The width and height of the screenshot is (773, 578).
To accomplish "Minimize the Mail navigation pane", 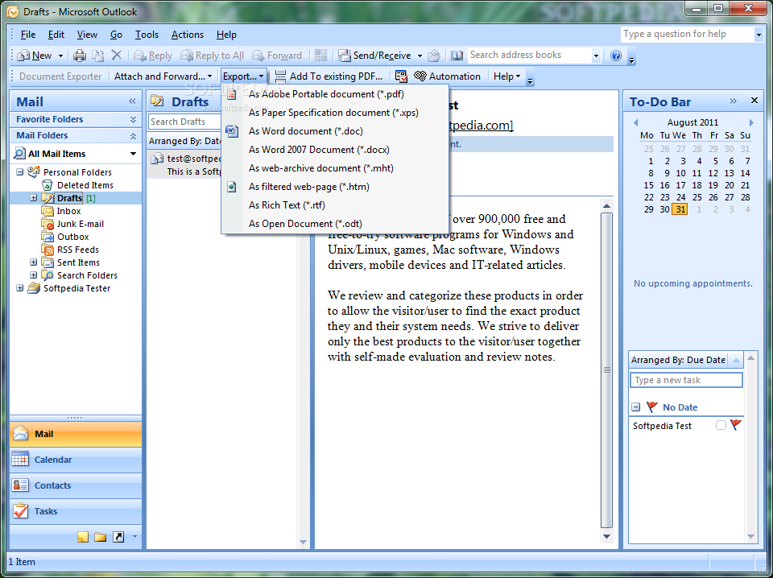I will 132,101.
